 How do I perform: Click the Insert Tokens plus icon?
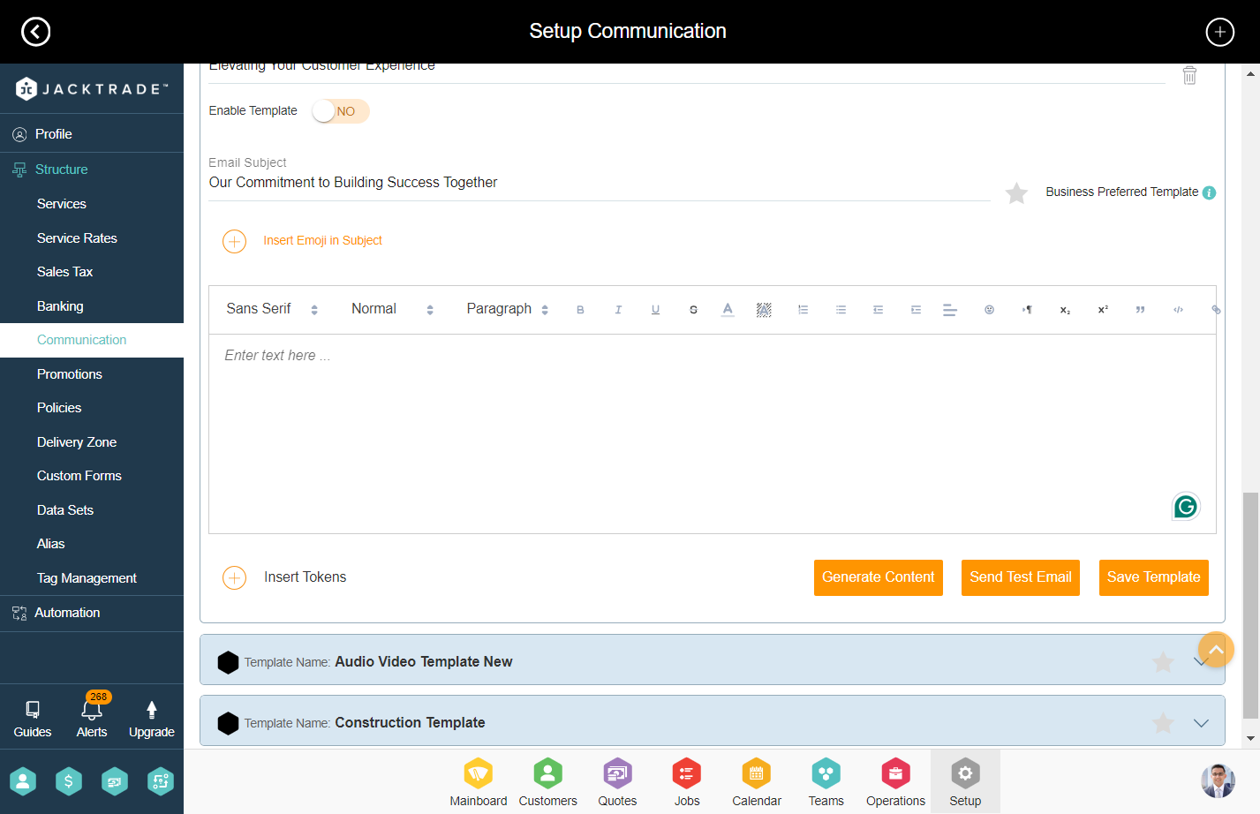pos(234,577)
